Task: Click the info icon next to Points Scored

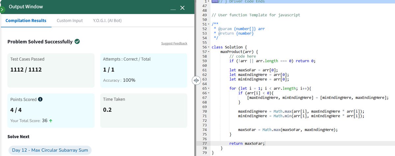Action: (x=40, y=99)
